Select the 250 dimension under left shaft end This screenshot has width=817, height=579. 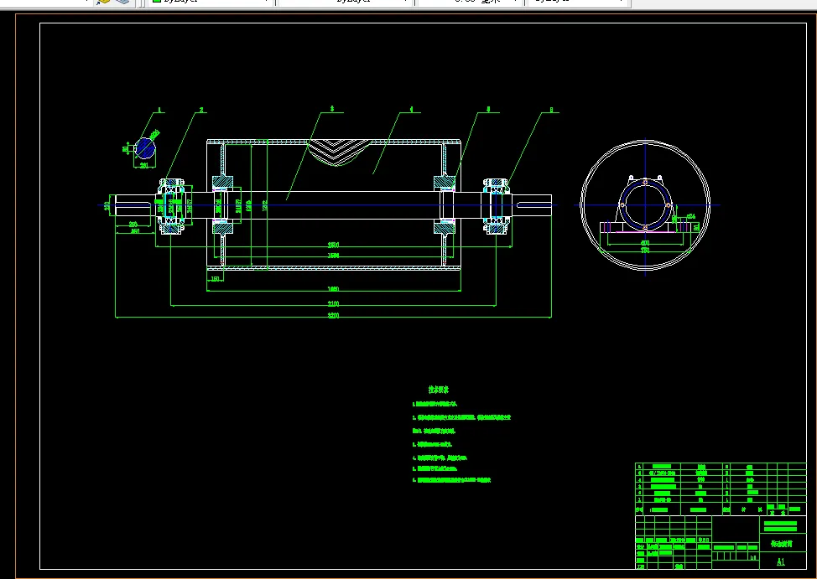pyautogui.click(x=133, y=225)
